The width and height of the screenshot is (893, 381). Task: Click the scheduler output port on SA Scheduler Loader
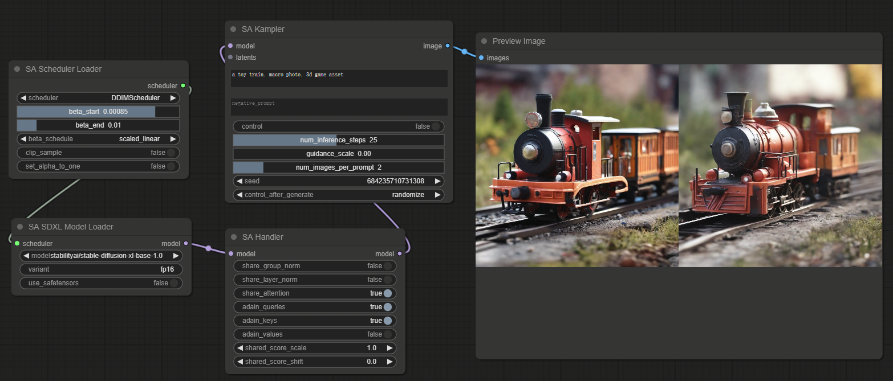pos(182,86)
